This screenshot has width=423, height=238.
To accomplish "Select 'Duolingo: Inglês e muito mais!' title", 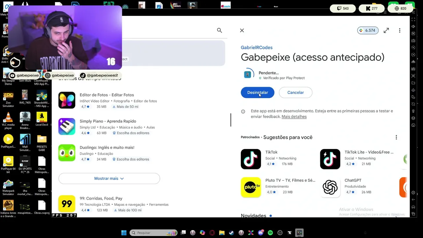I will tap(107, 147).
